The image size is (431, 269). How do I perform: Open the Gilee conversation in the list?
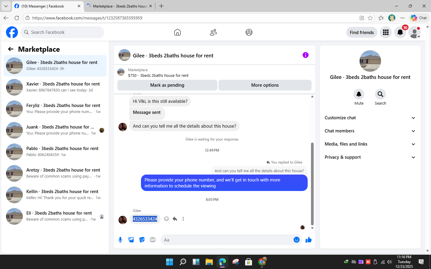pos(55,66)
